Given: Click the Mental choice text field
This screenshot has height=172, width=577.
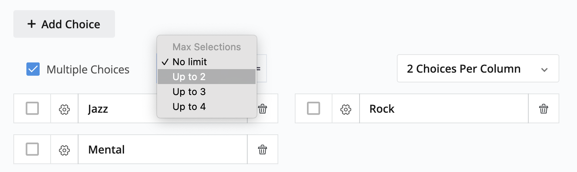Looking at the screenshot, I should pos(163,150).
